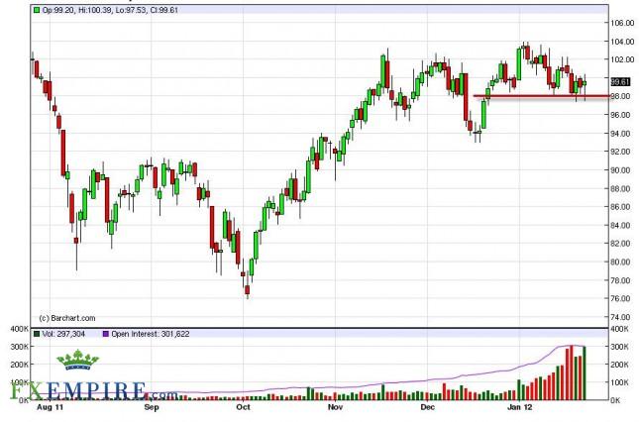Click the final dark green volume bar
The image size is (639, 422).
[x=585, y=373]
